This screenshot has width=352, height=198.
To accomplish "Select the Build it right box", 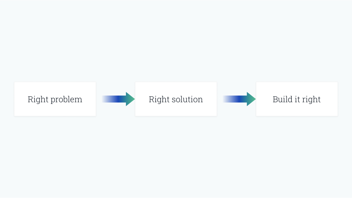I will coord(297,99).
